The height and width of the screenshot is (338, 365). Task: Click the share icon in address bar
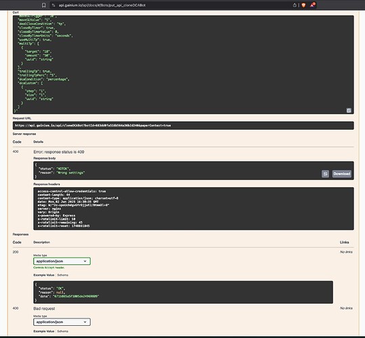pyautogui.click(x=295, y=5)
